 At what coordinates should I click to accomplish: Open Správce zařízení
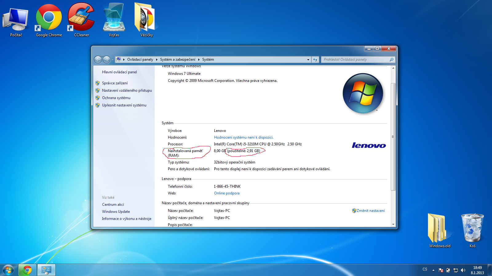point(115,83)
